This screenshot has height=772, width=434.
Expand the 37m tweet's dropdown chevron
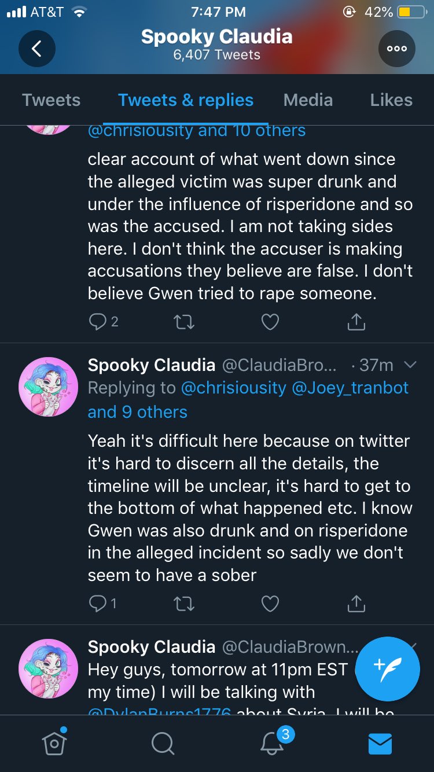pos(410,365)
